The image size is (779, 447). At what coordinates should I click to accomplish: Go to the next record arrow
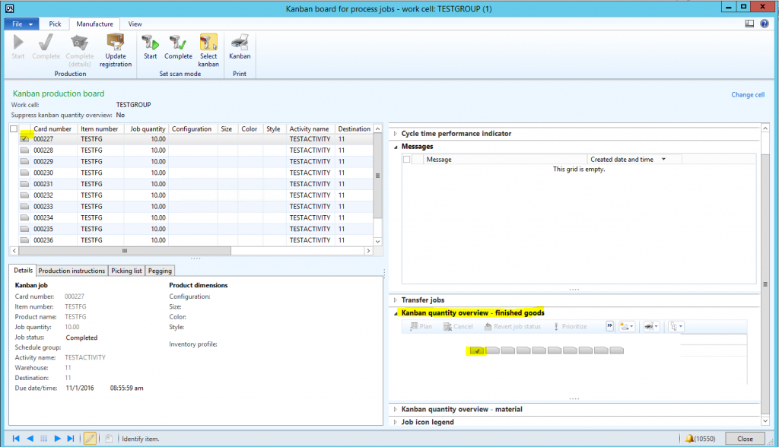click(57, 439)
